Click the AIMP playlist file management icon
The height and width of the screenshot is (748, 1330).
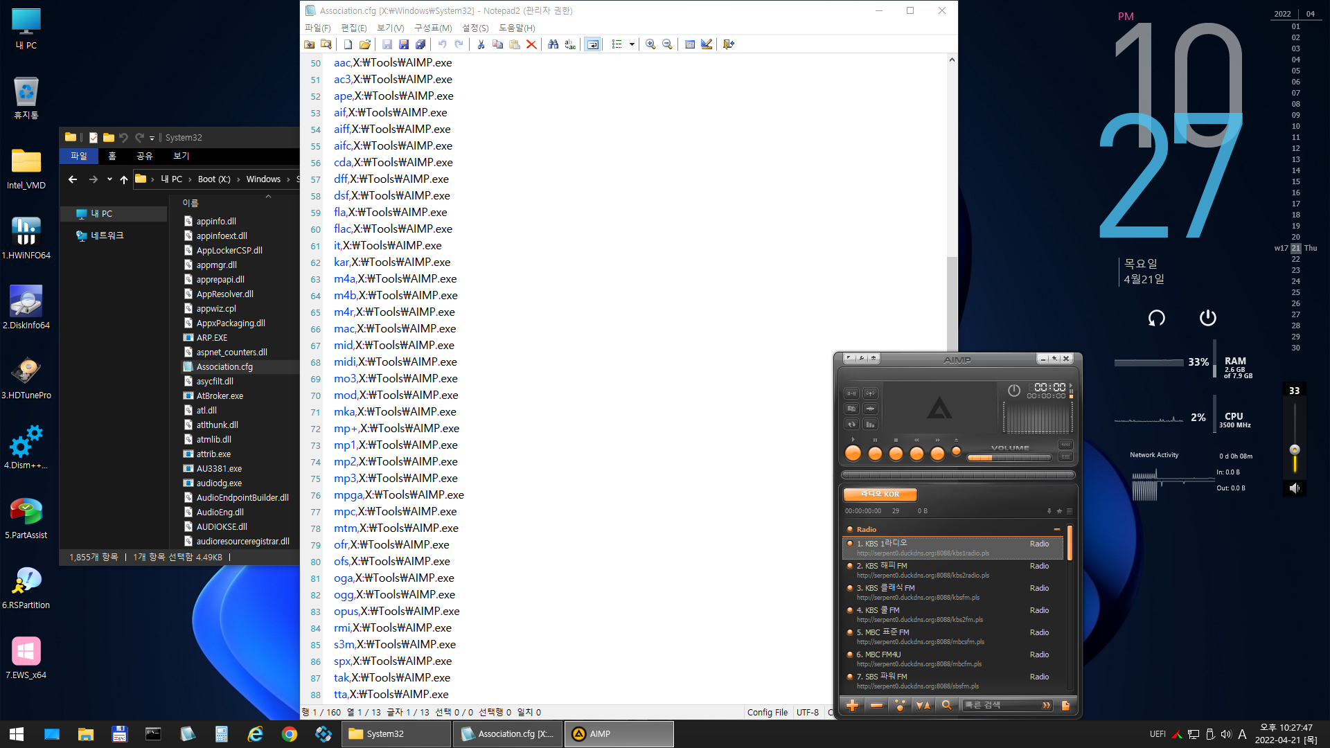click(x=1065, y=705)
